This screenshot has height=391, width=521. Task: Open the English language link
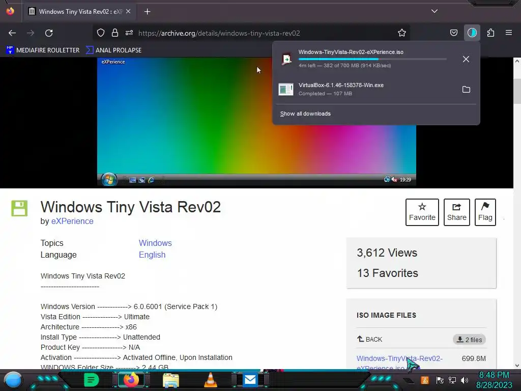click(152, 255)
